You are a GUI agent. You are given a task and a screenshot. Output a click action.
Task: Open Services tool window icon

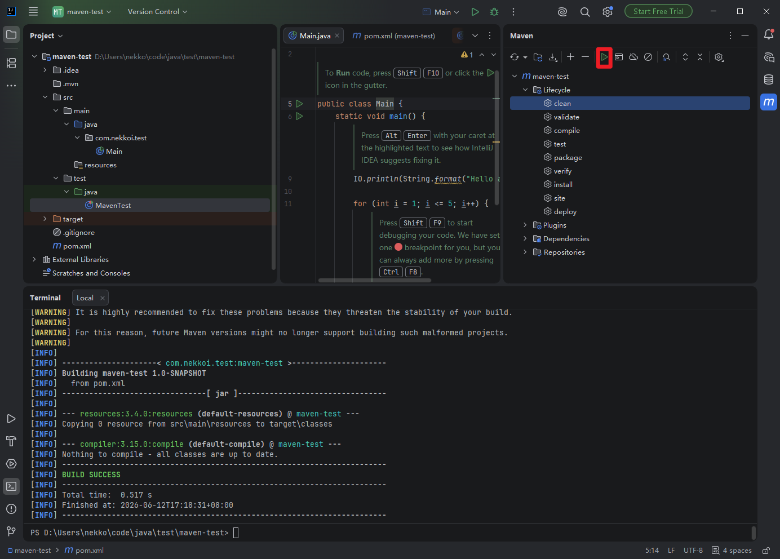coord(11,464)
